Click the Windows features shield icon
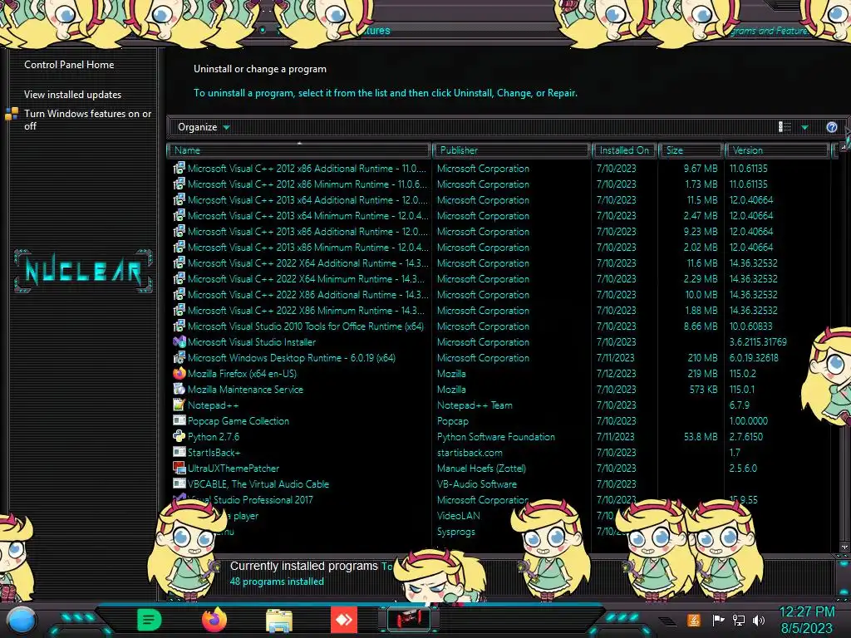The image size is (851, 638). pyautogui.click(x=12, y=114)
